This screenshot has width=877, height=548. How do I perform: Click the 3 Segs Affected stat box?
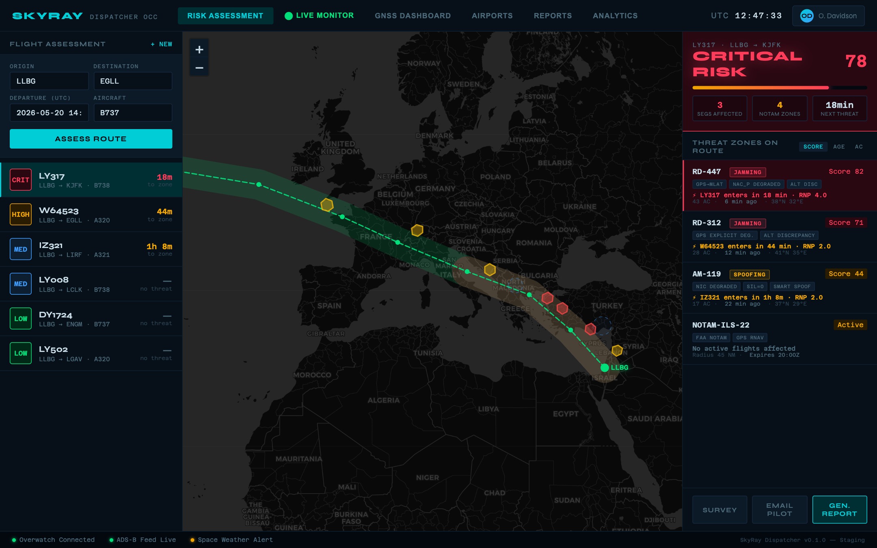coord(719,108)
